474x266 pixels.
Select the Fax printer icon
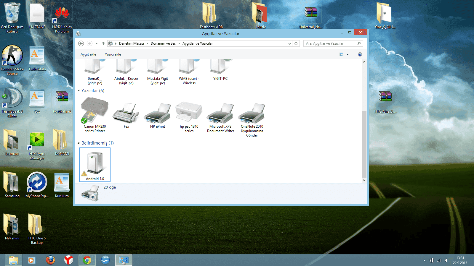(126, 115)
